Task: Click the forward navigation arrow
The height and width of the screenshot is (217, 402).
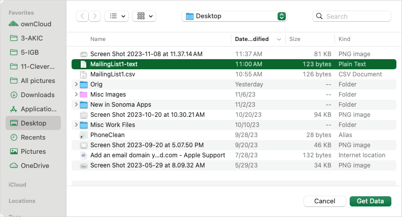Action: pyautogui.click(x=95, y=16)
